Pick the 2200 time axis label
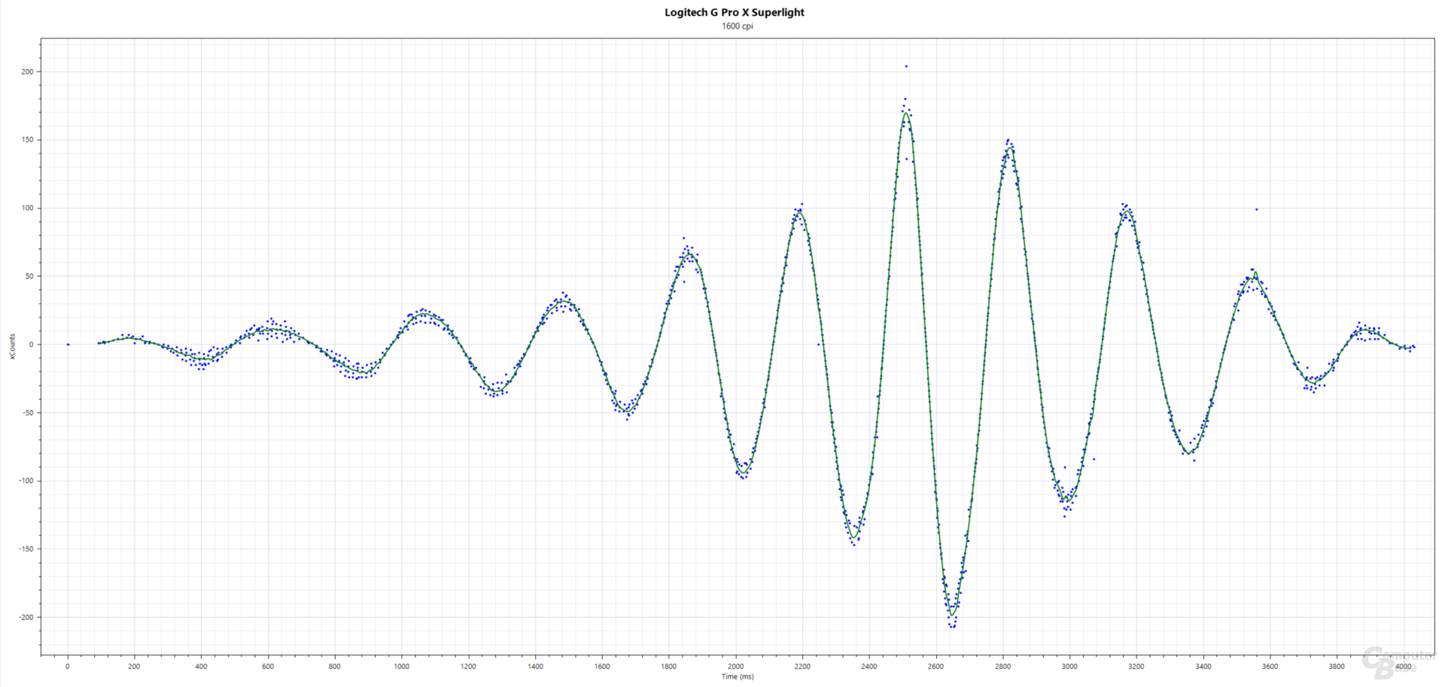 pyautogui.click(x=802, y=666)
